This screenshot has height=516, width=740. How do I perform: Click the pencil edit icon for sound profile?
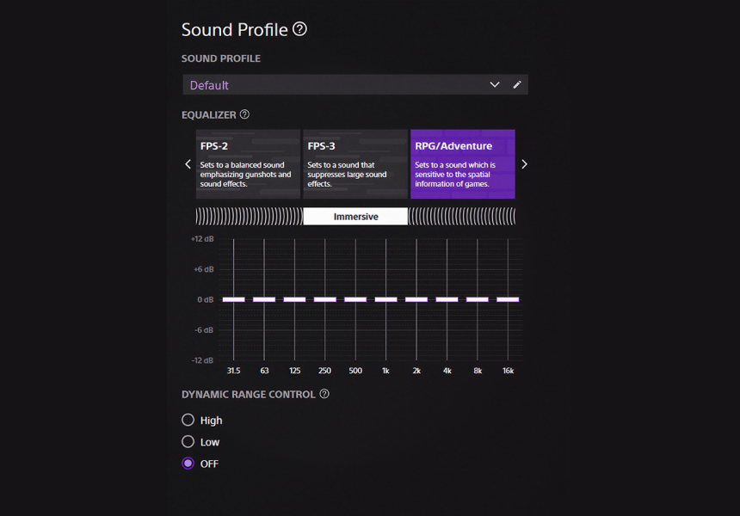point(517,85)
